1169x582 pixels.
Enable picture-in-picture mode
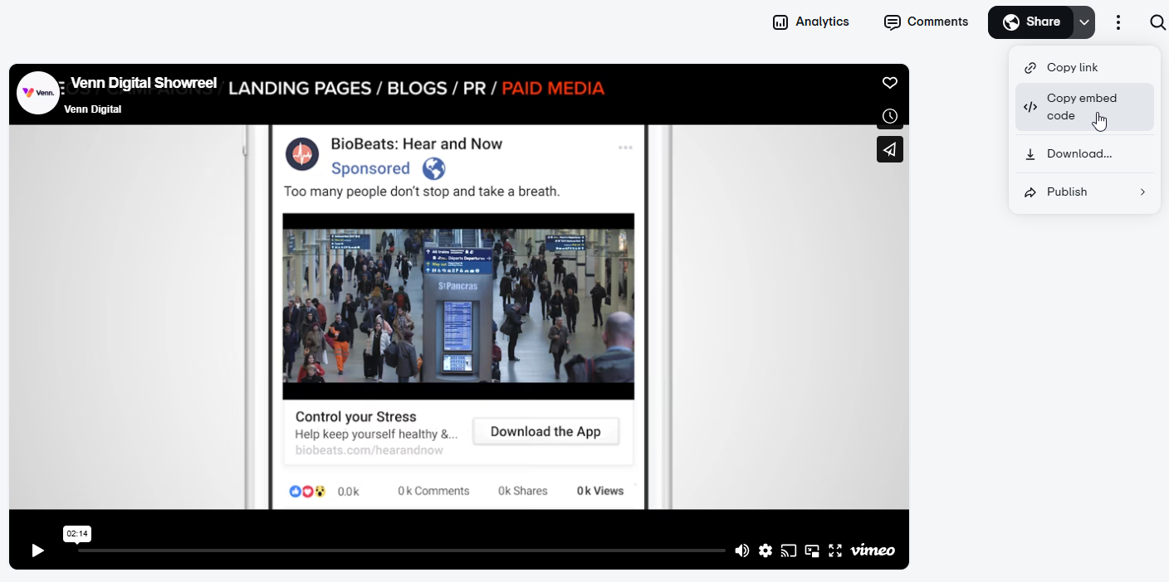812,550
